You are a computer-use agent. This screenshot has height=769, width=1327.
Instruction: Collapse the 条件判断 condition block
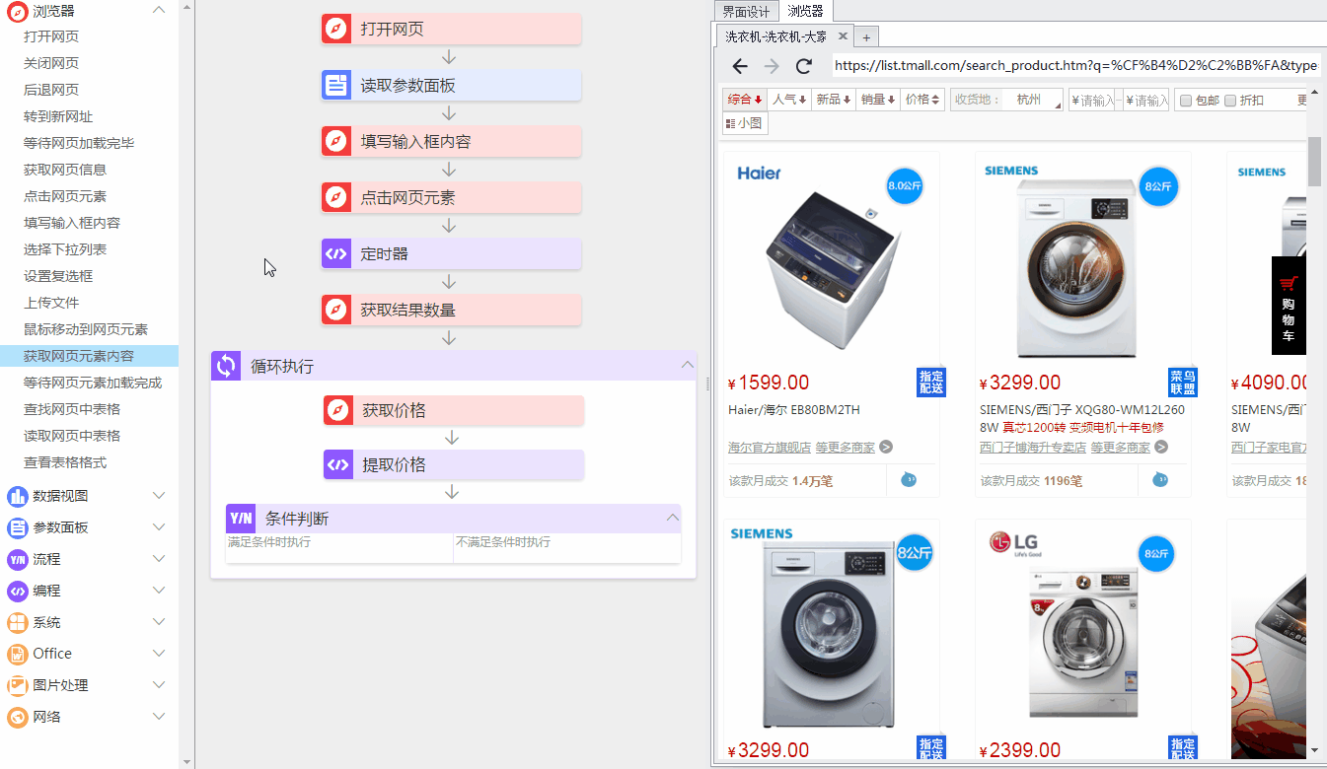click(x=673, y=519)
